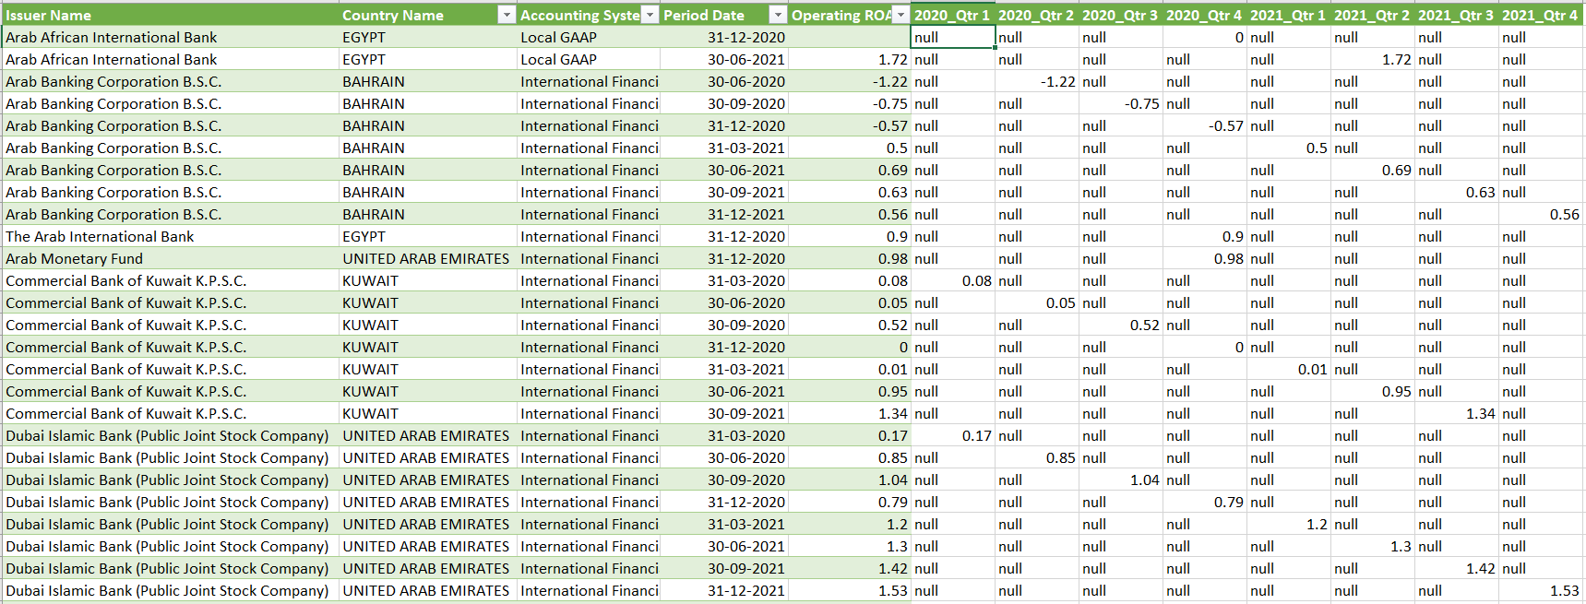The width and height of the screenshot is (1586, 604).
Task: Select the 2021_Qtr 2 column header
Action: (x=1373, y=15)
